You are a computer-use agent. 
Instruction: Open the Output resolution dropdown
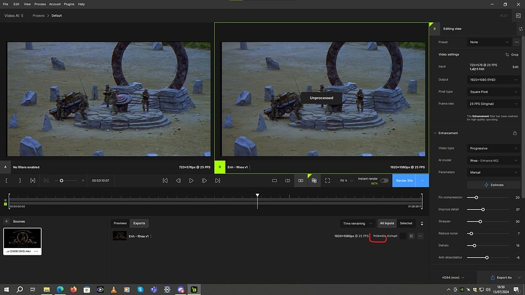[493, 79]
